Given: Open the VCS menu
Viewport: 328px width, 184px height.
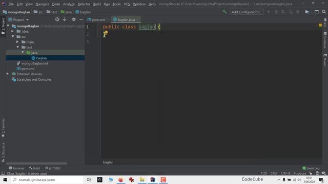Looking at the screenshot, I should [x=127, y=4].
